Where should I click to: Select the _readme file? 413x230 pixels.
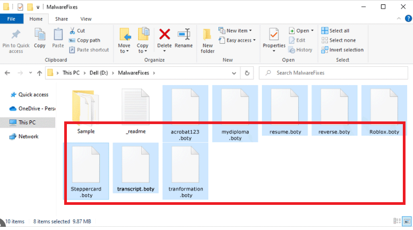tap(136, 112)
